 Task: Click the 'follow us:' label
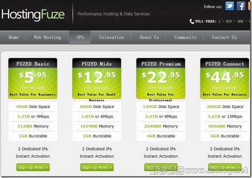[x=213, y=7]
